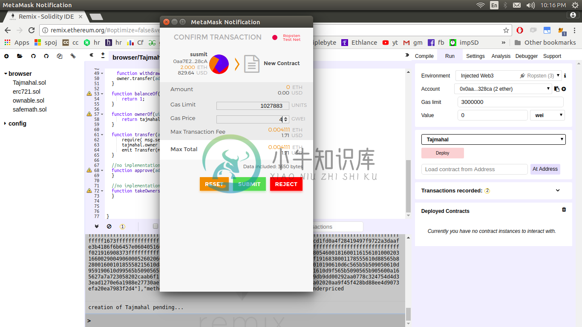Open Other bookmarks folder
The width and height of the screenshot is (582, 327).
(545, 43)
